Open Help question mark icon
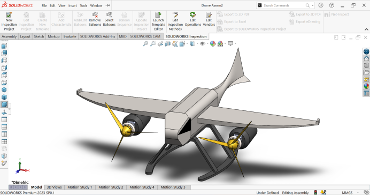 click(332, 5)
